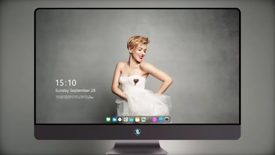Launch the clapperboard video app
275x155 pixels.
click(x=131, y=120)
